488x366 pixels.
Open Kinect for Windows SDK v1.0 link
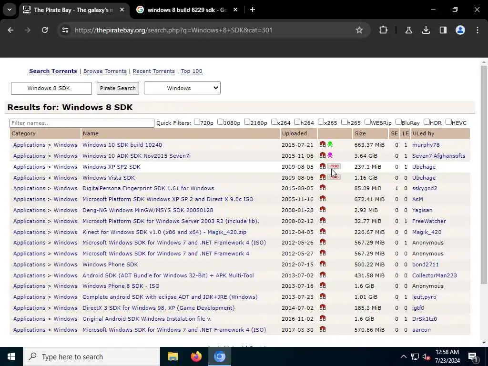pyautogui.click(x=164, y=232)
